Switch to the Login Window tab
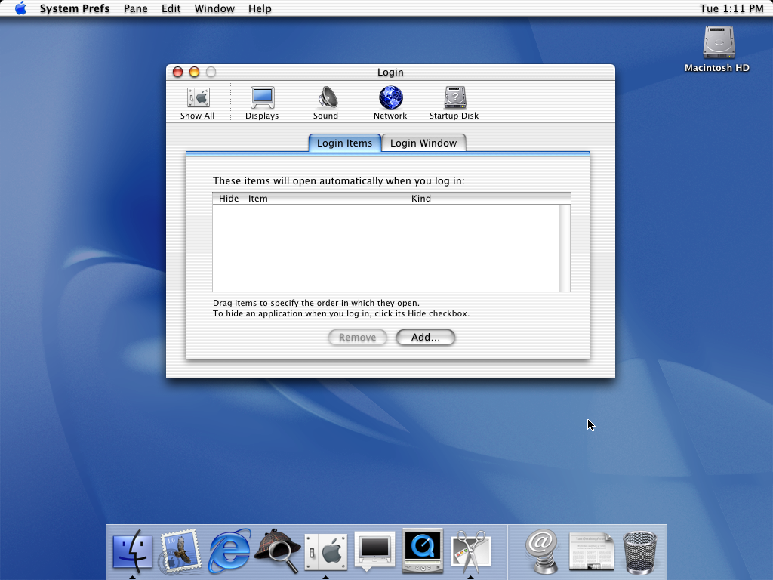Screen dimensions: 773x580 (423, 143)
